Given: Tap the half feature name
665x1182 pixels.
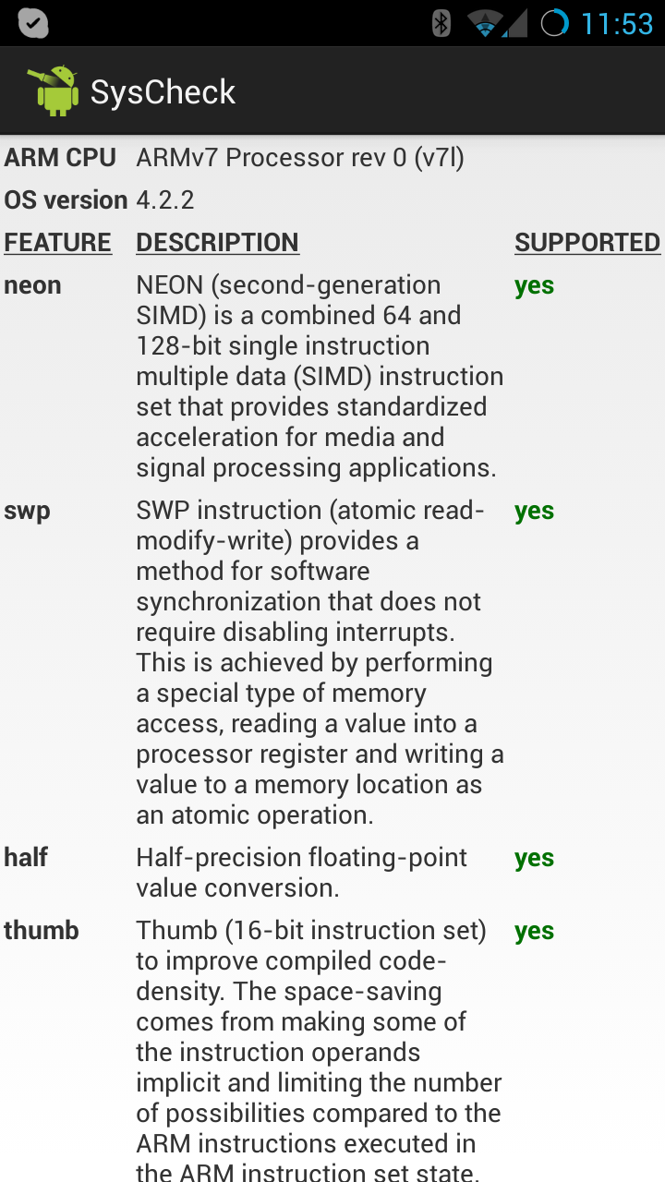Looking at the screenshot, I should coord(26,857).
